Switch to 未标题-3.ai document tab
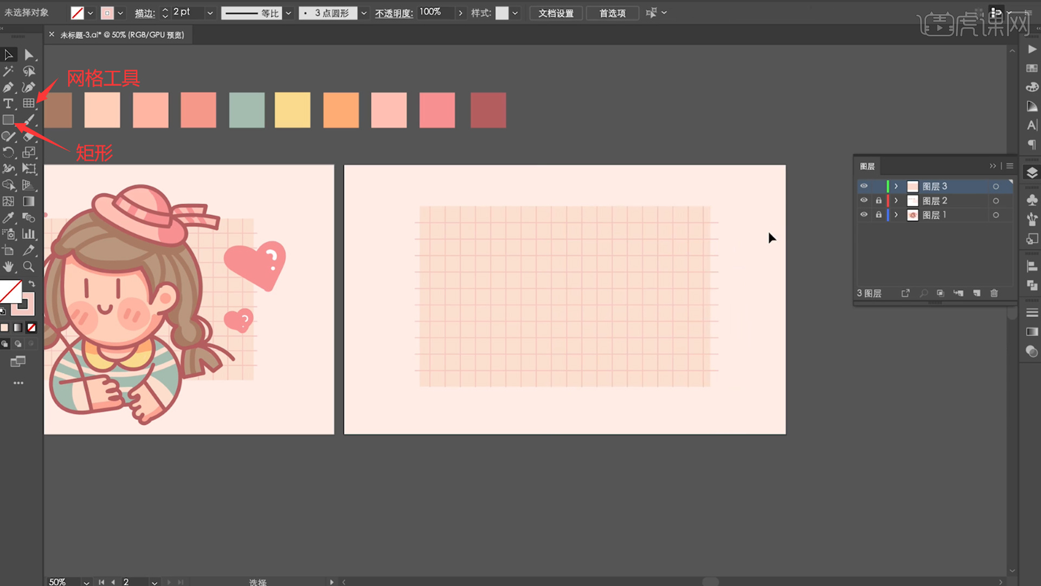Viewport: 1041px width, 586px height. [122, 35]
